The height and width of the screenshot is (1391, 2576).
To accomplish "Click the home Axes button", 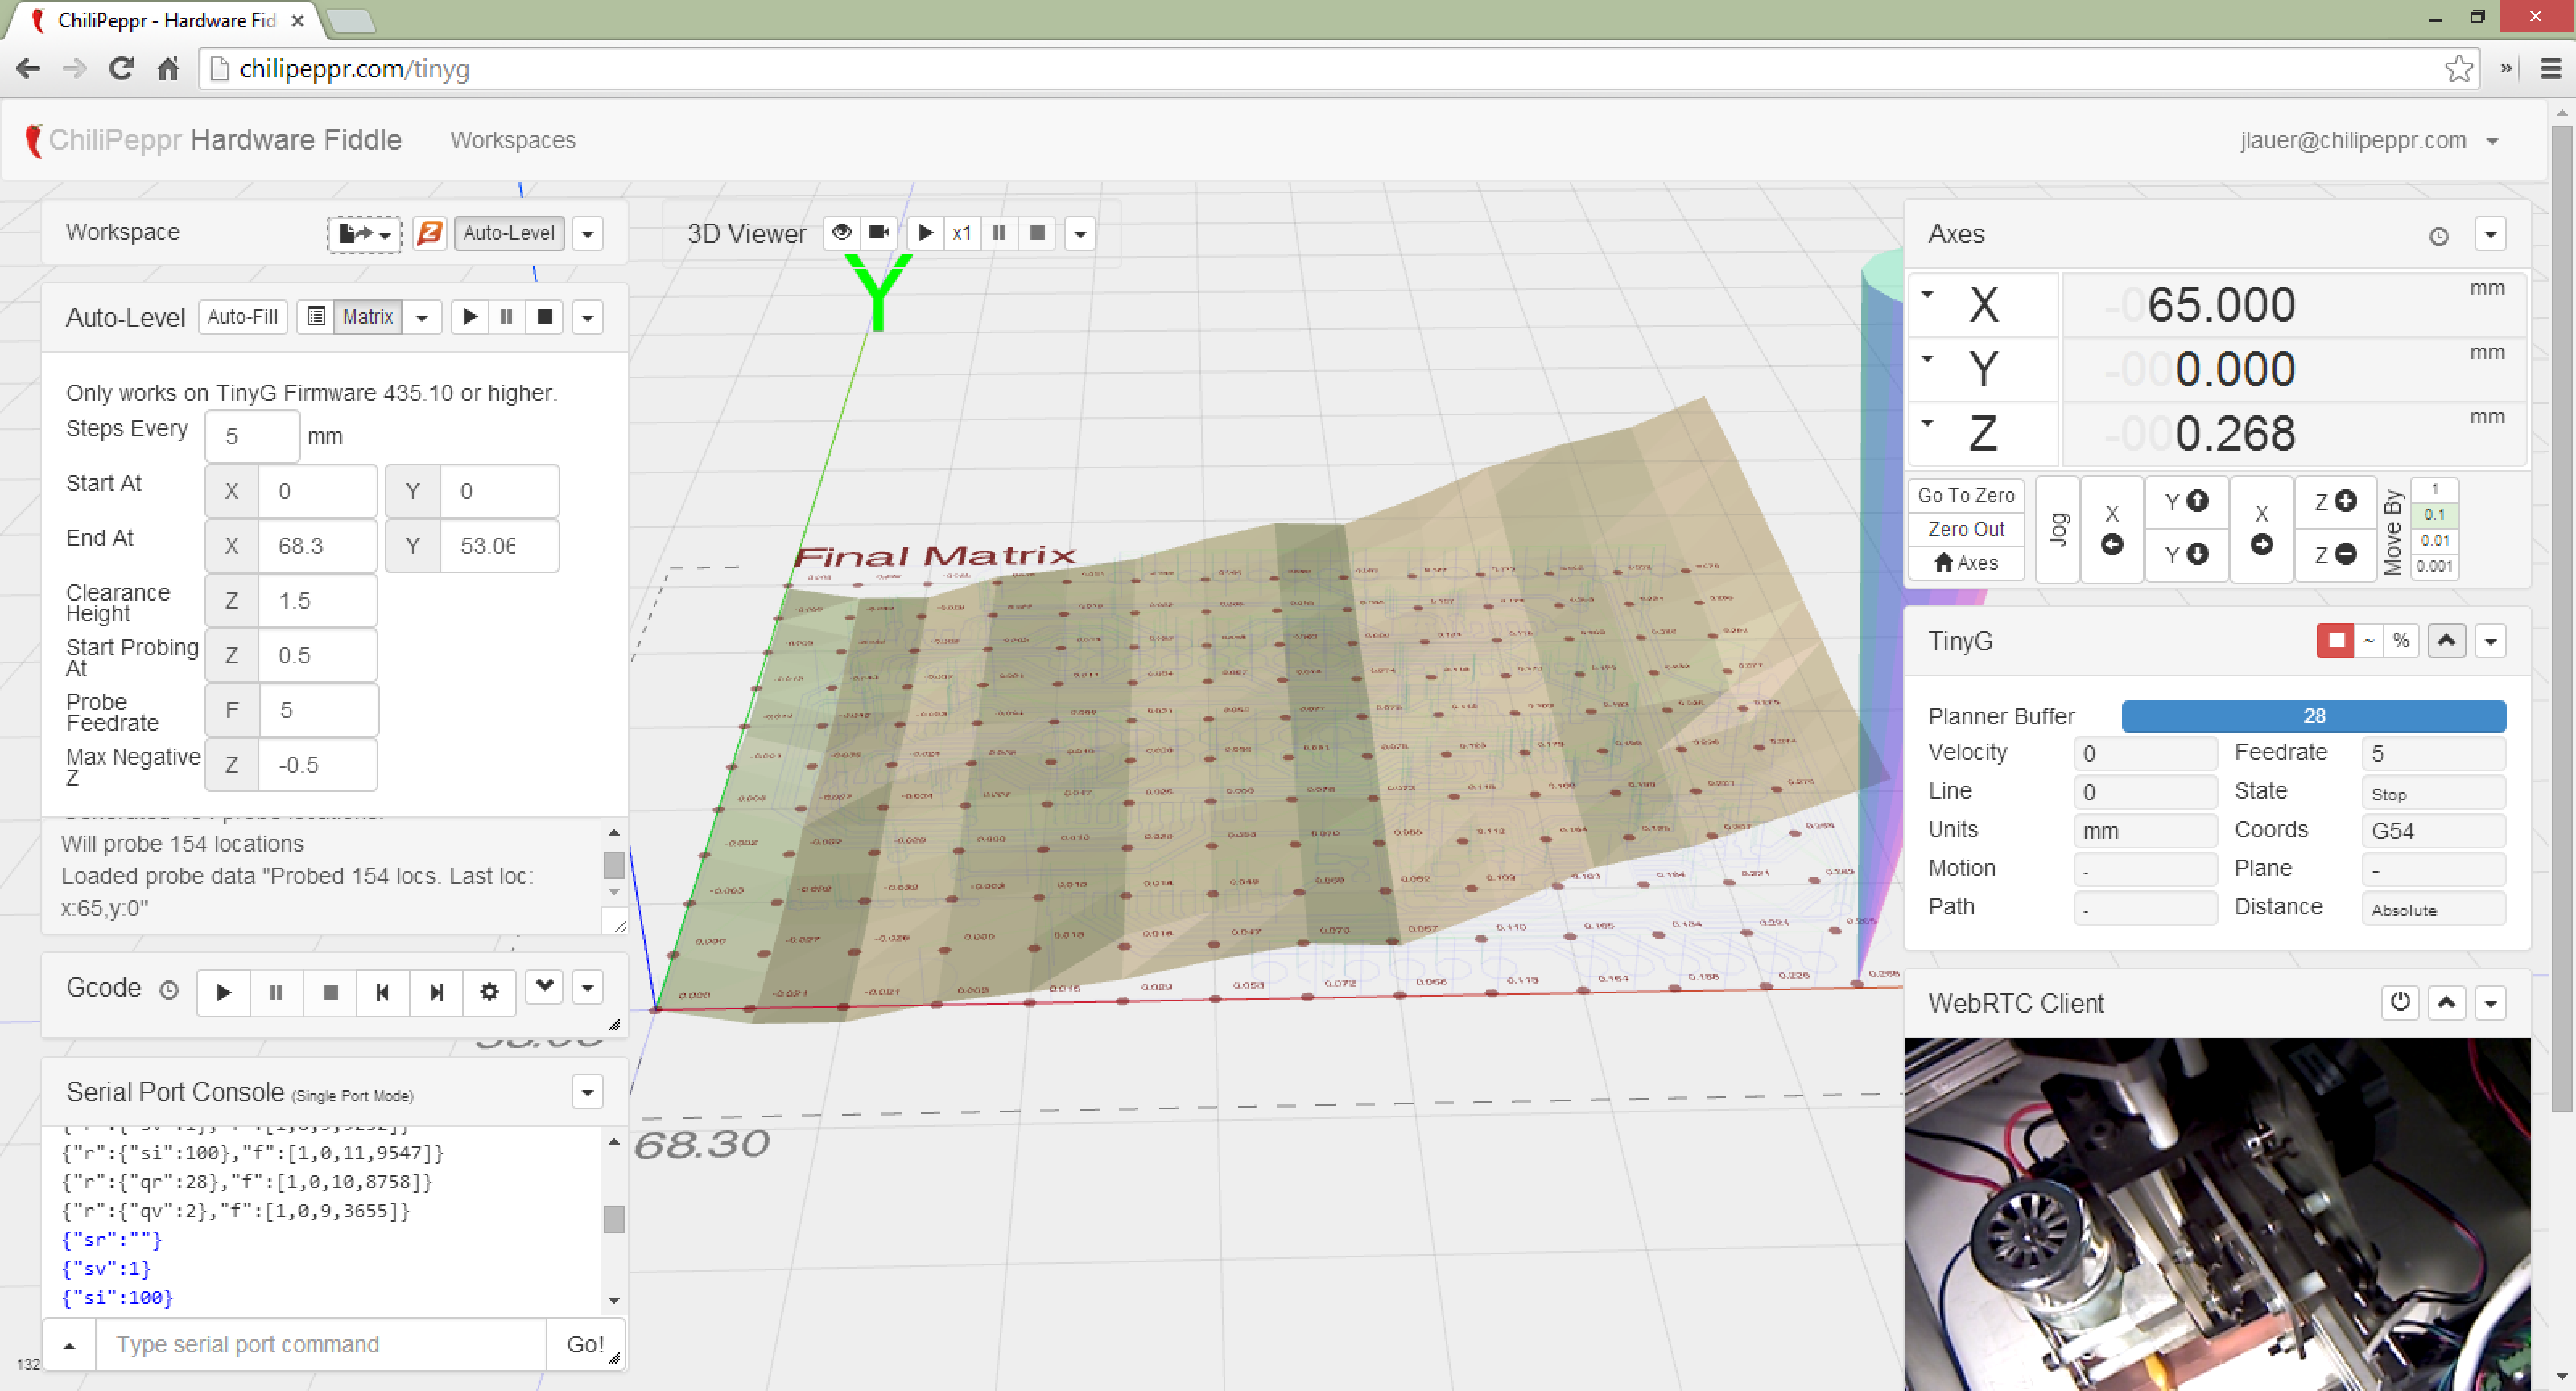I will coord(1966,563).
